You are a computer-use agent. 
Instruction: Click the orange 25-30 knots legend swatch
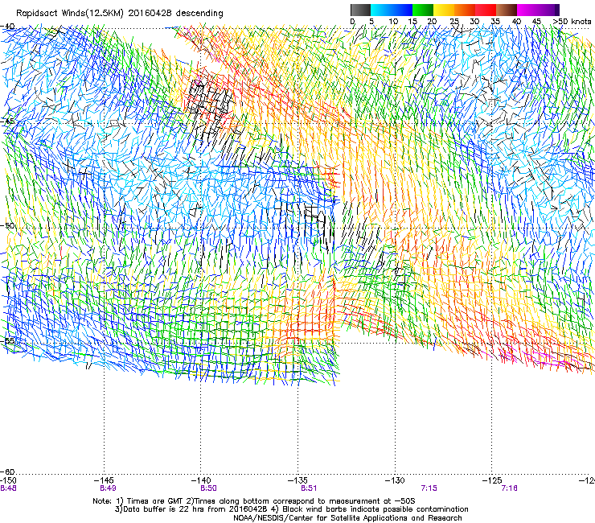465,10
